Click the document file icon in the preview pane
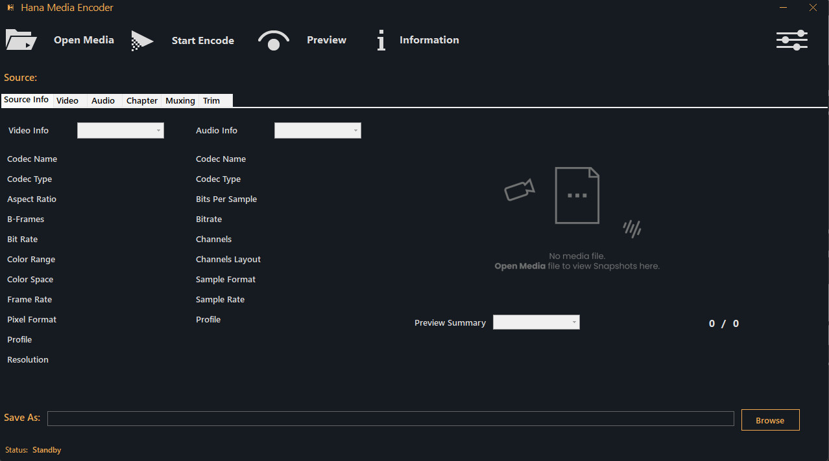829x461 pixels. tap(577, 196)
